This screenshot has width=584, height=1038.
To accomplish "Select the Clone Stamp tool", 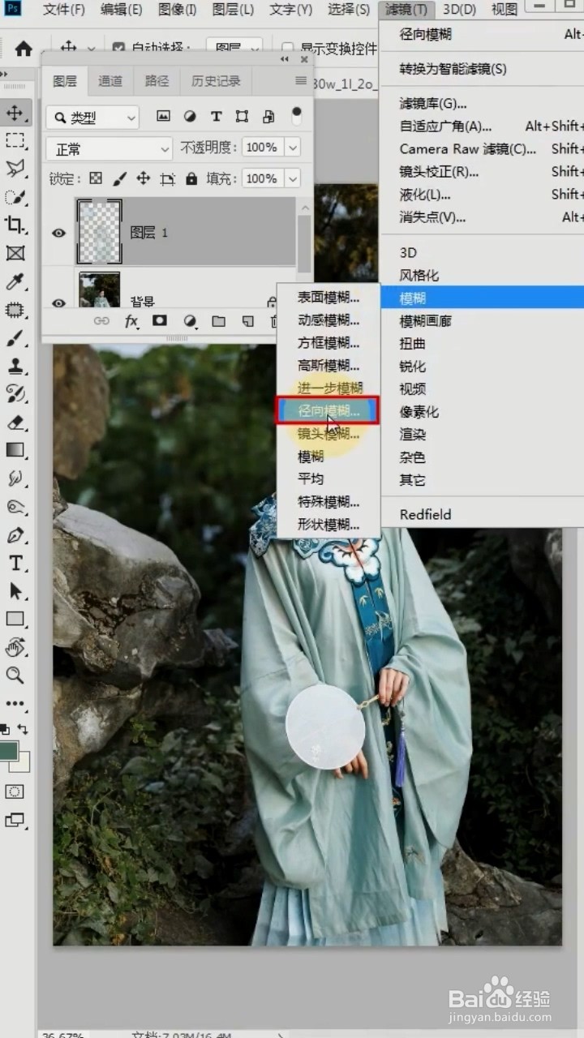I will coord(15,366).
